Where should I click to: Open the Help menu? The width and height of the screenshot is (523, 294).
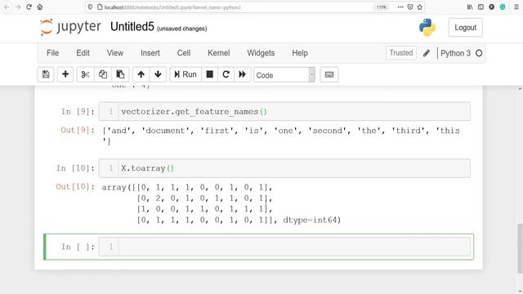300,53
